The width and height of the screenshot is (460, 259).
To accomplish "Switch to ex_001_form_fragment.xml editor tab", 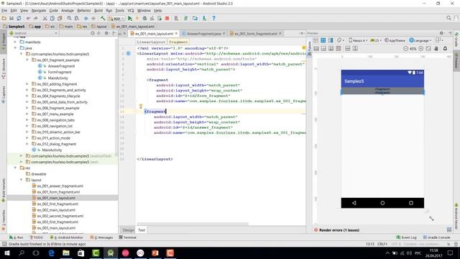I will [256, 34].
